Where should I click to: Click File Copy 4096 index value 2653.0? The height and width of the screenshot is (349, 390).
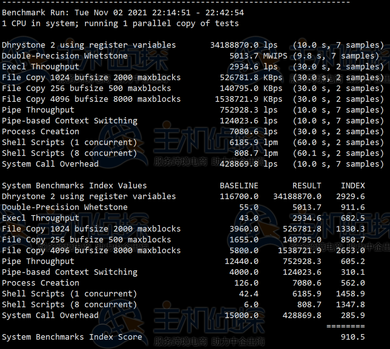coord(350,251)
